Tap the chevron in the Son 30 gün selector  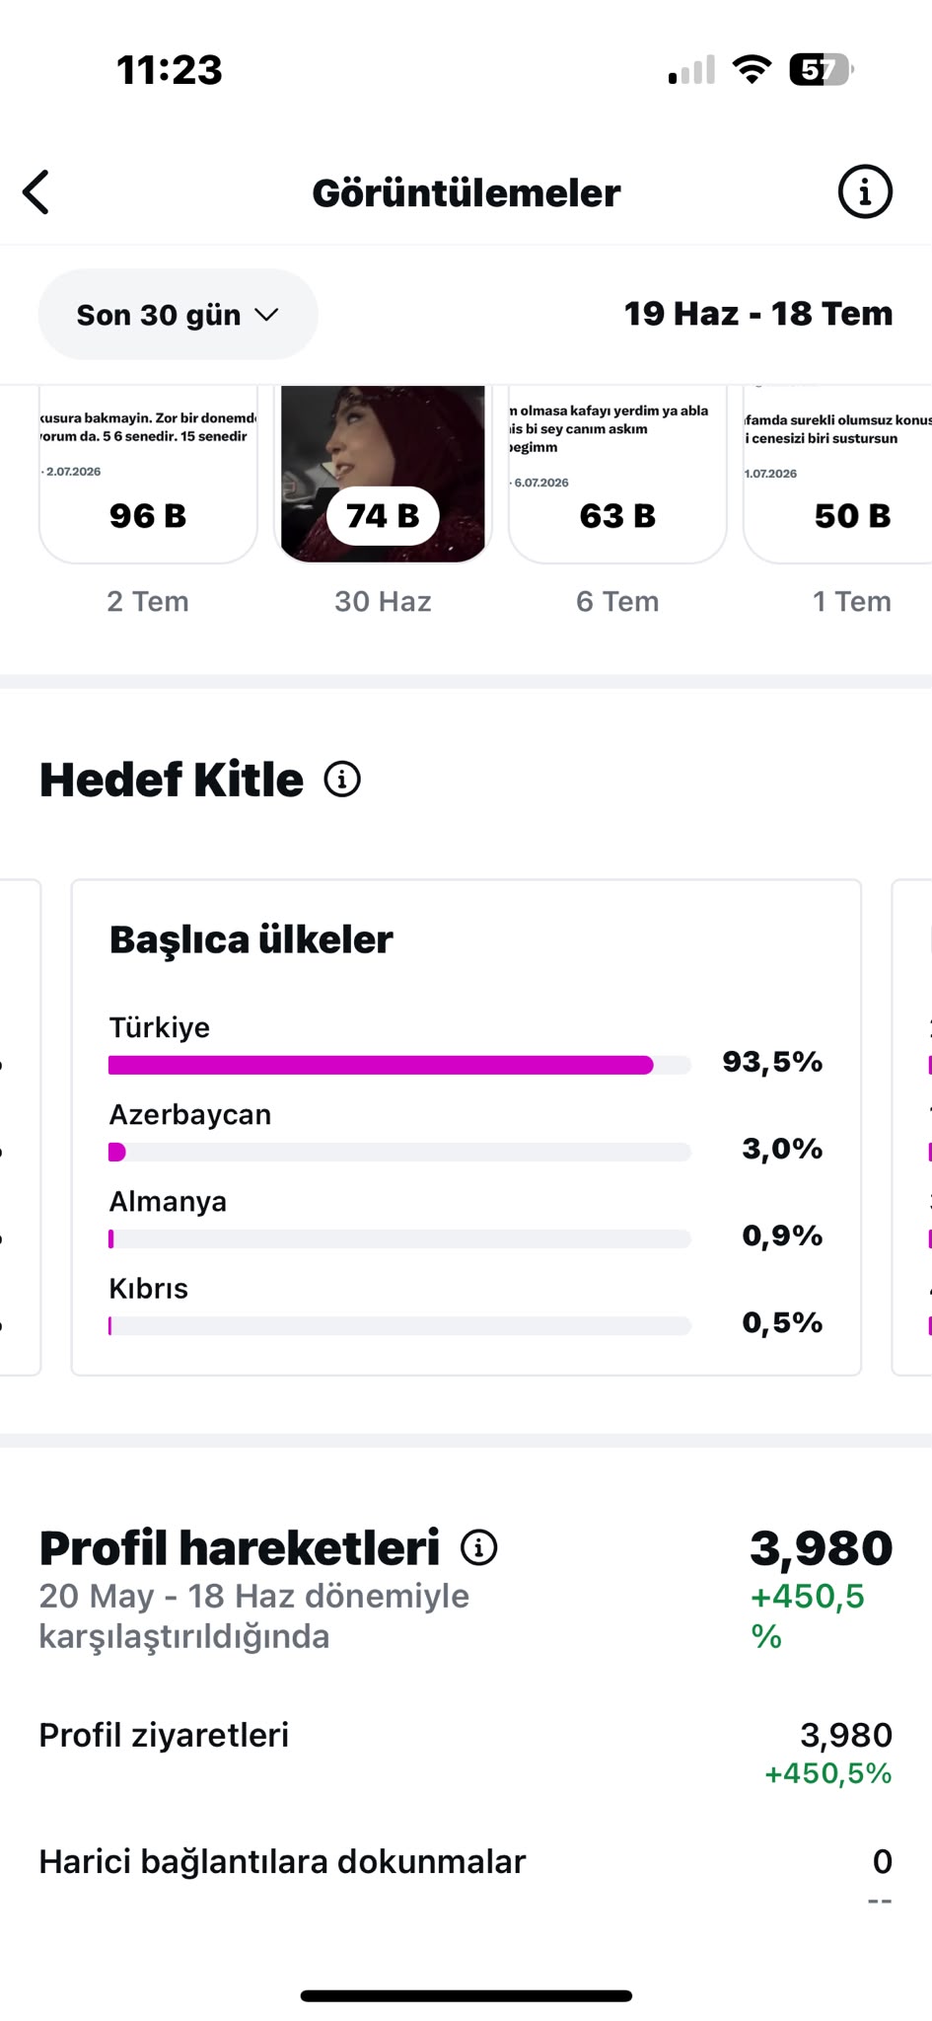pos(266,315)
